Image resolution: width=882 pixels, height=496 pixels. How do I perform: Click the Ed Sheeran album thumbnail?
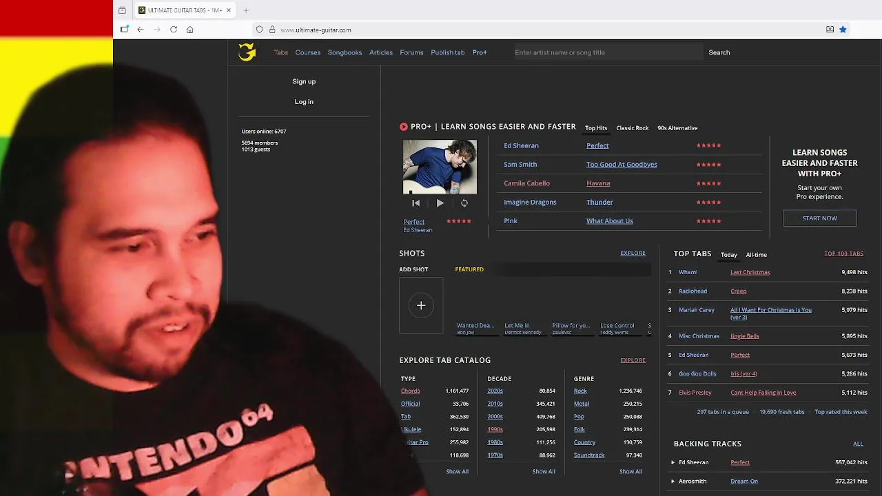tap(440, 167)
